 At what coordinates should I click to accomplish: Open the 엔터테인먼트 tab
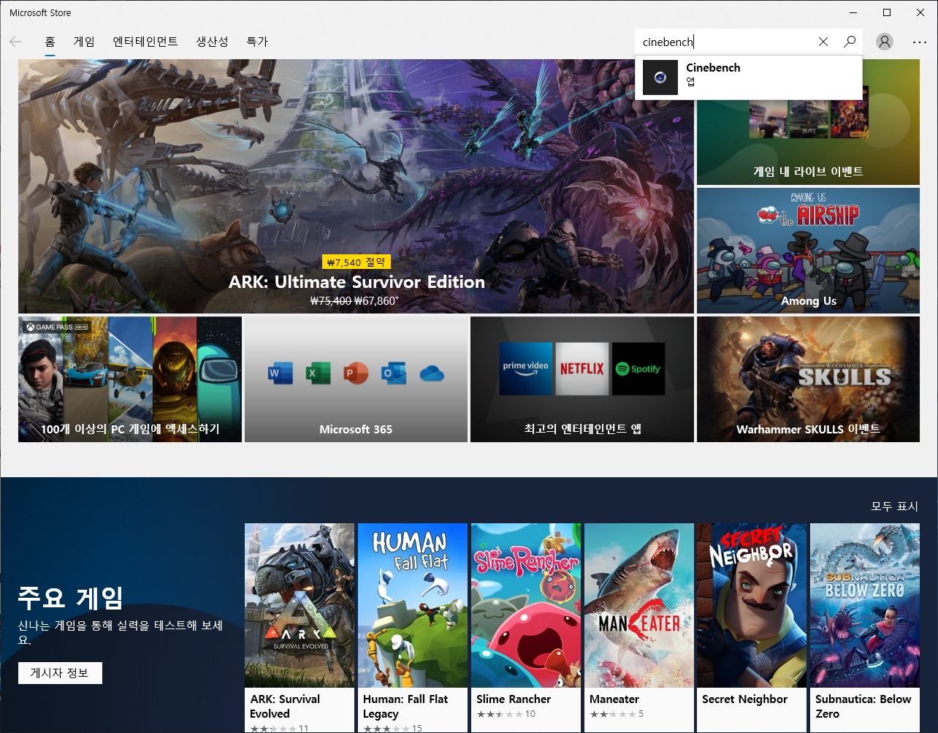click(145, 42)
